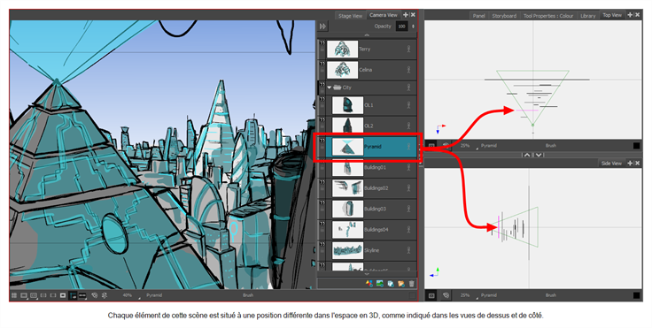652x328 pixels.
Task: Click the small arrow at top of layer list
Action: [x=367, y=35]
